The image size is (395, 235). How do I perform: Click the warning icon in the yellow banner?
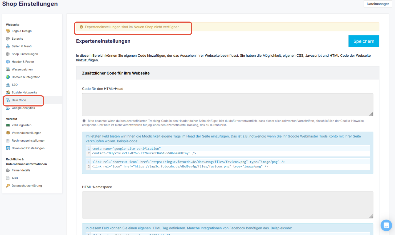click(x=82, y=27)
